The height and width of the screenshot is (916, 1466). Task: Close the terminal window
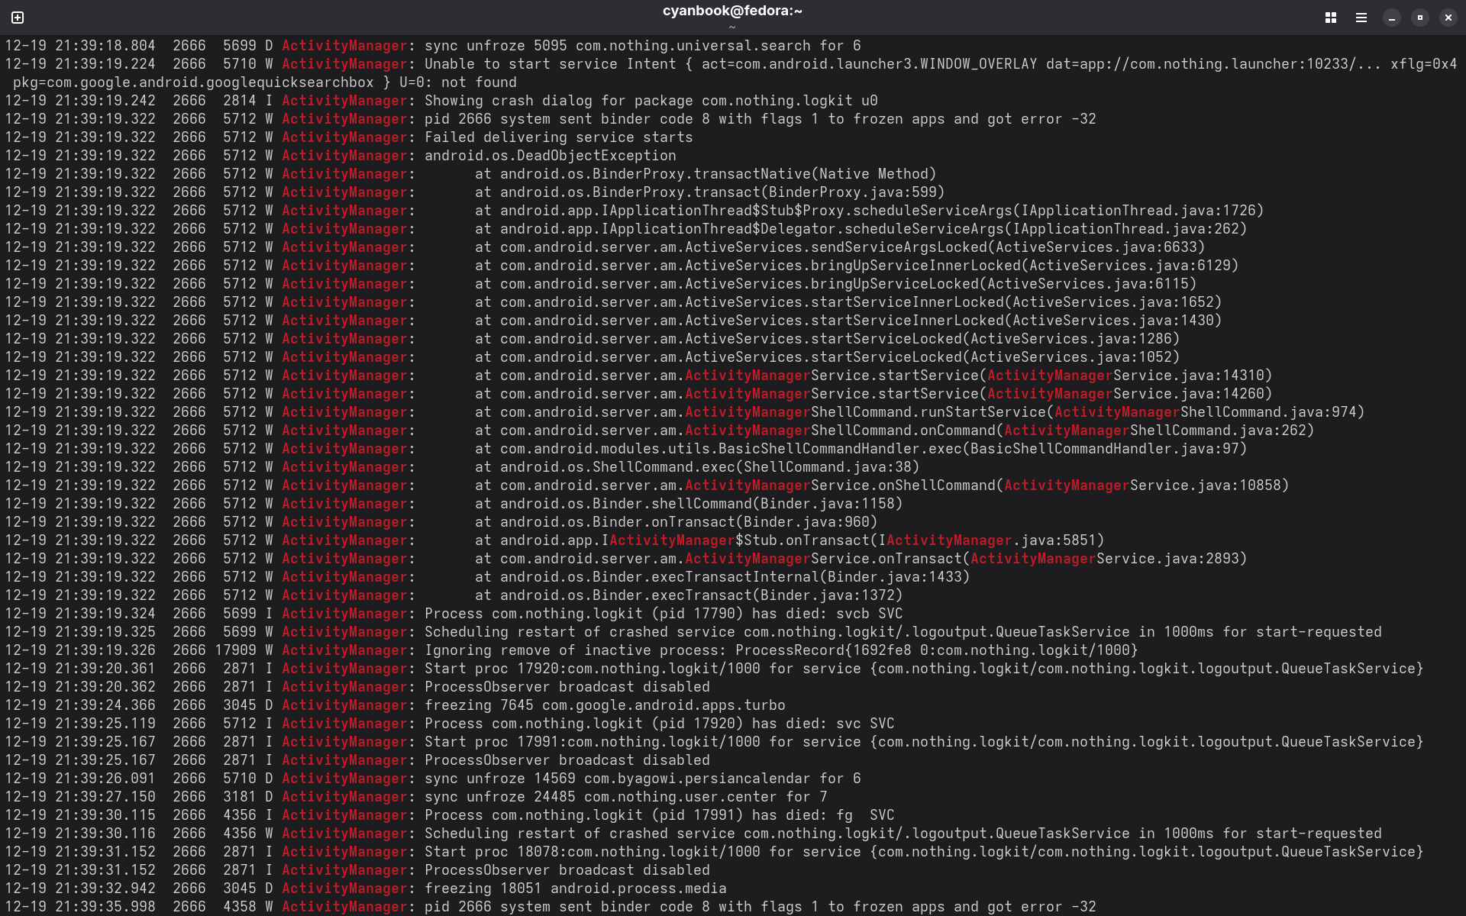[x=1448, y=17]
